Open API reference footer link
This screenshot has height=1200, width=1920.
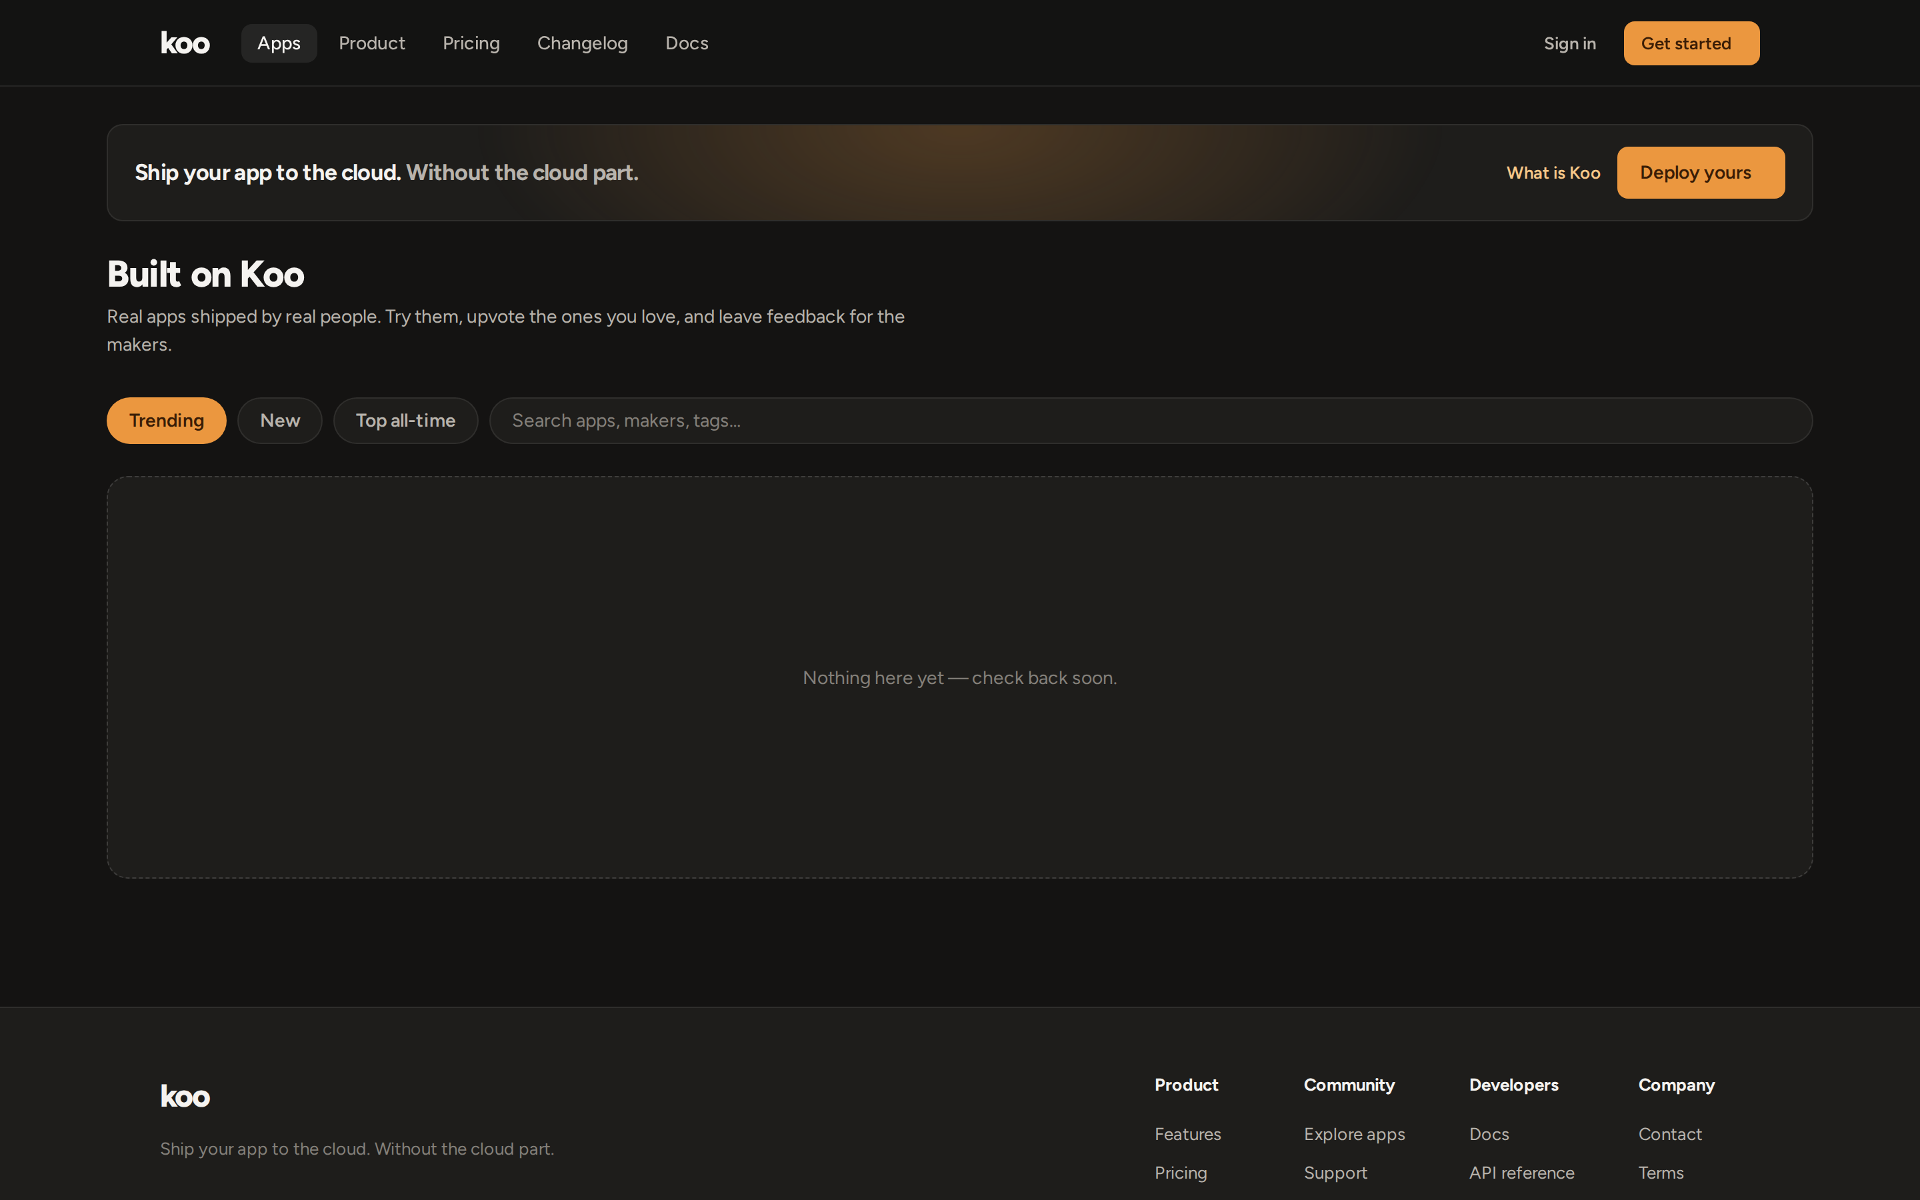click(x=1521, y=1172)
